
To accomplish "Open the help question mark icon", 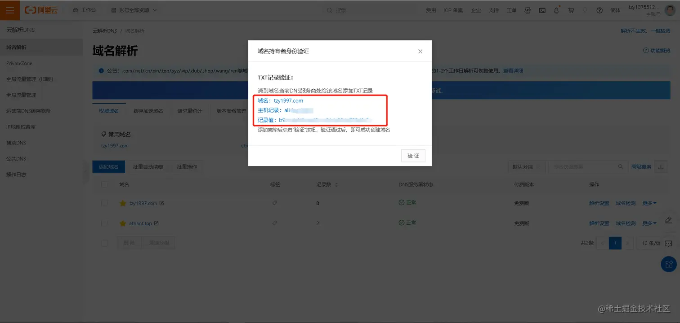I will click(599, 10).
